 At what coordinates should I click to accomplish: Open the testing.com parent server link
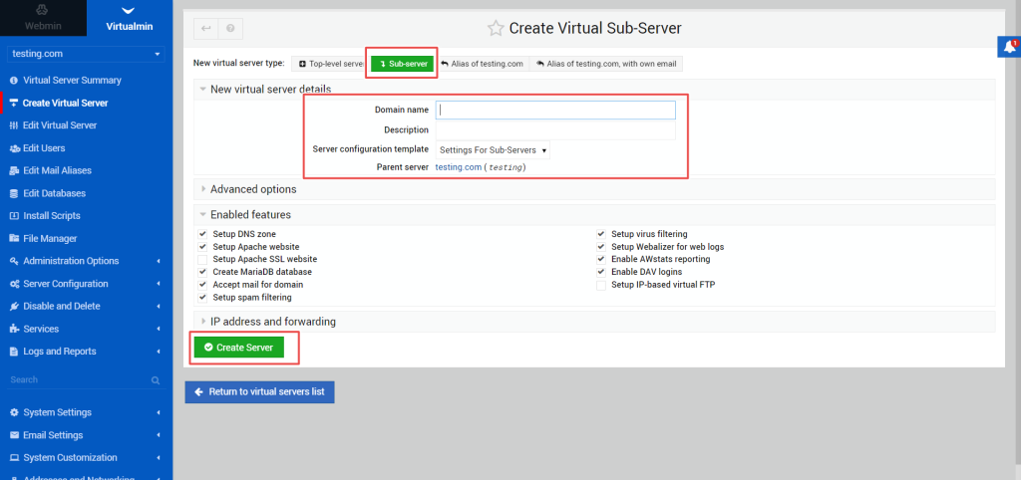[x=459, y=167]
